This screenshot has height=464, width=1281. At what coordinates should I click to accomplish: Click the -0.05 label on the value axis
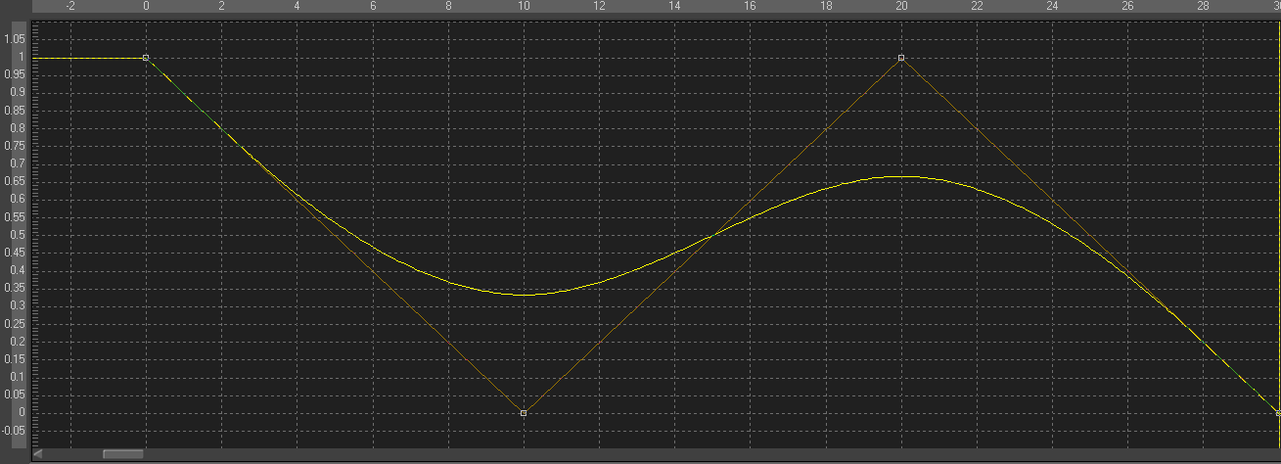click(14, 430)
